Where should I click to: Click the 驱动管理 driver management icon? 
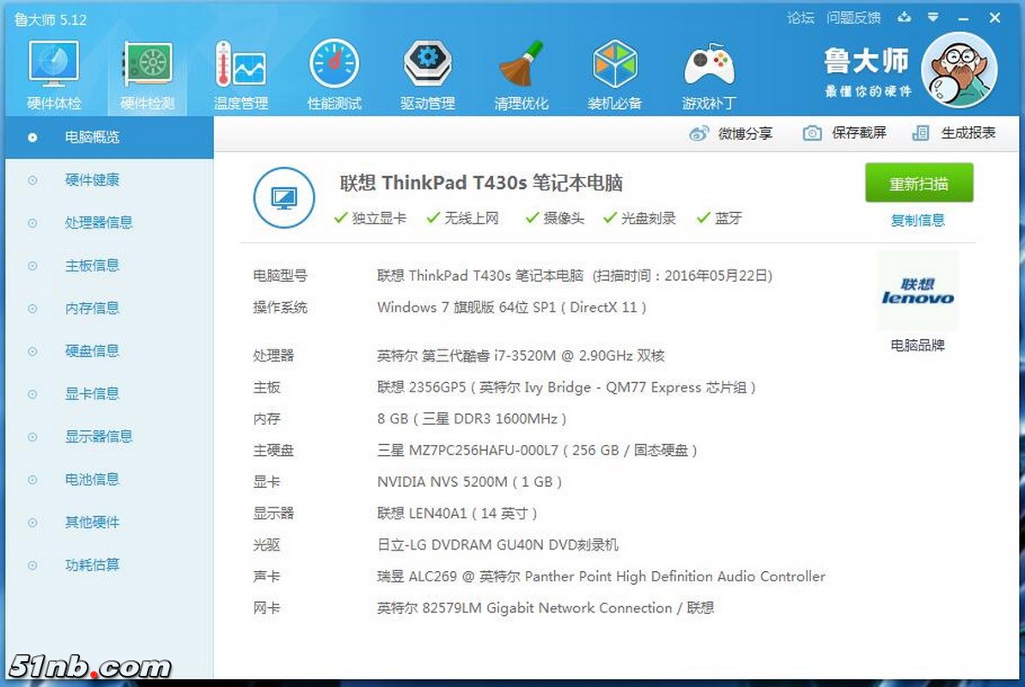pos(428,67)
